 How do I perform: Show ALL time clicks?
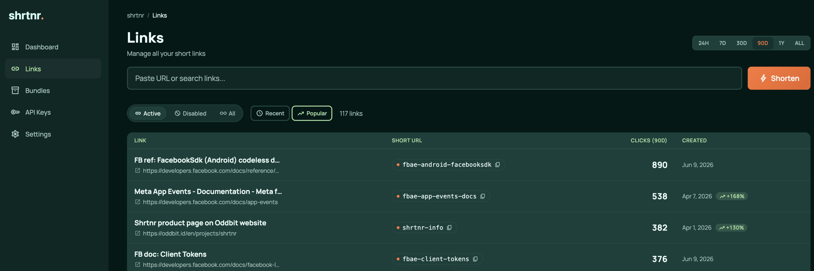799,43
